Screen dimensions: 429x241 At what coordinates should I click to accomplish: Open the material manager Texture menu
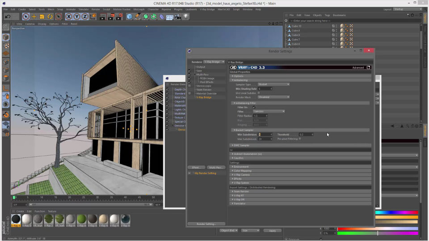[x=52, y=212]
